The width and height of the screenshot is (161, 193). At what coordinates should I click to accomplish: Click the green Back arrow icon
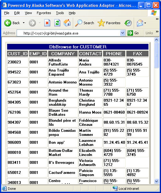tap(8, 23)
